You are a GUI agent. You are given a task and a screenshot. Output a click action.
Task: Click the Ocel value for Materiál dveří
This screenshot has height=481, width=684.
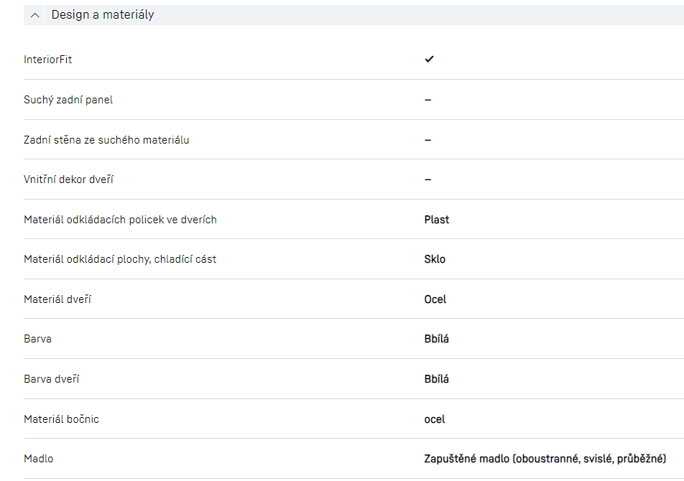435,299
